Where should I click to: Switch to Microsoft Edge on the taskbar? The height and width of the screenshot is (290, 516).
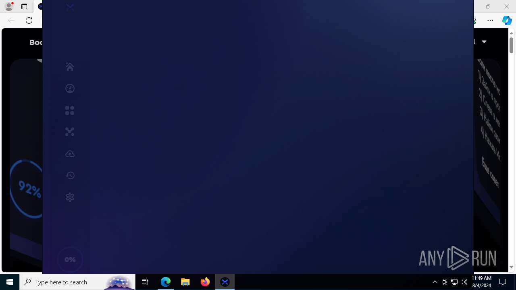point(166,282)
